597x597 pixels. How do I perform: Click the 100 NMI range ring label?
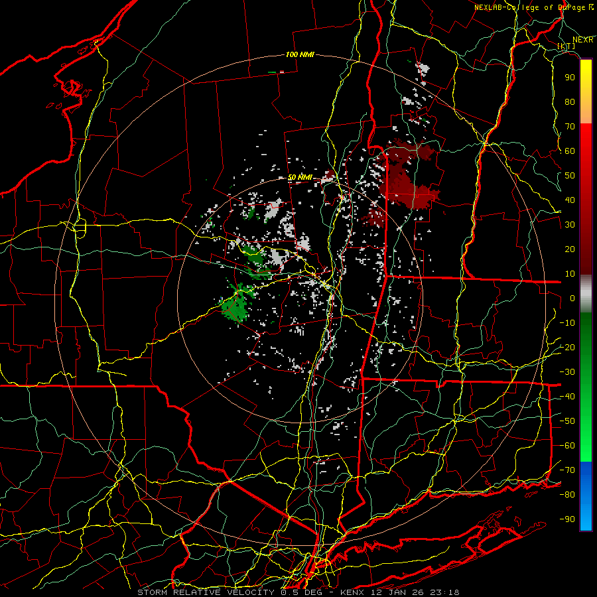tap(300, 54)
